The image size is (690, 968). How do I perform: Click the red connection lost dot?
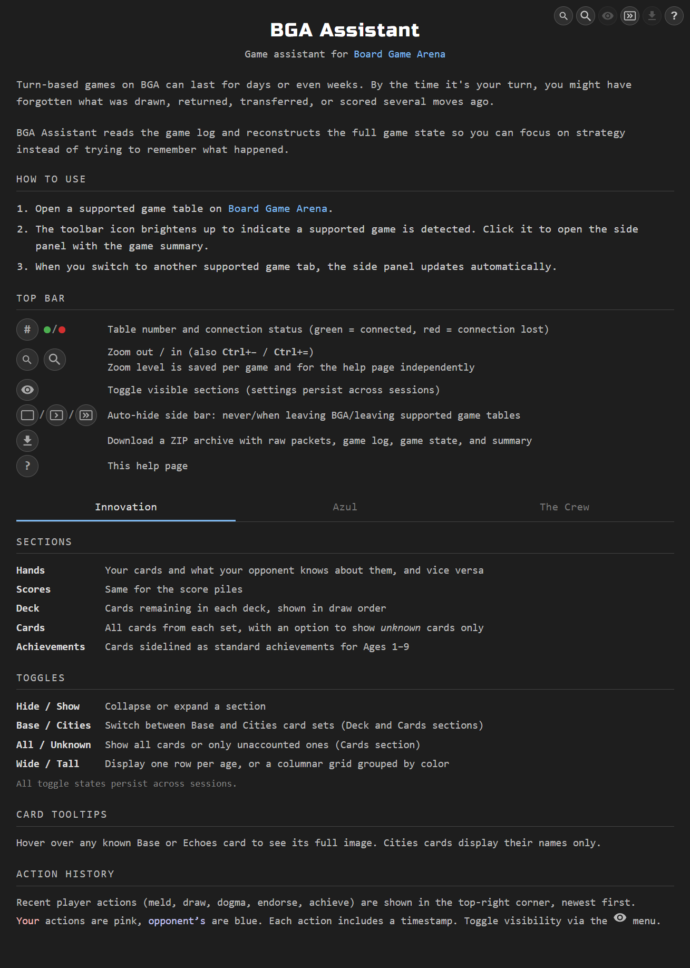coord(62,330)
